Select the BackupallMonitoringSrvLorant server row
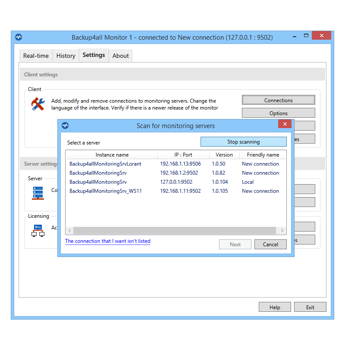Image resolution: width=345 pixels, height=345 pixels. tap(105, 164)
